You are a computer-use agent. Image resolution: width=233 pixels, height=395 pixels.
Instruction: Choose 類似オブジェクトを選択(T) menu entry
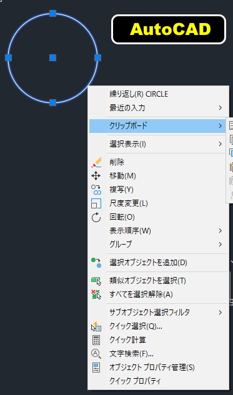159,281
